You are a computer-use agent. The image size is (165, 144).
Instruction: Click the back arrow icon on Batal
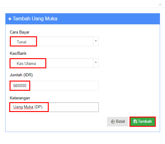(113, 122)
